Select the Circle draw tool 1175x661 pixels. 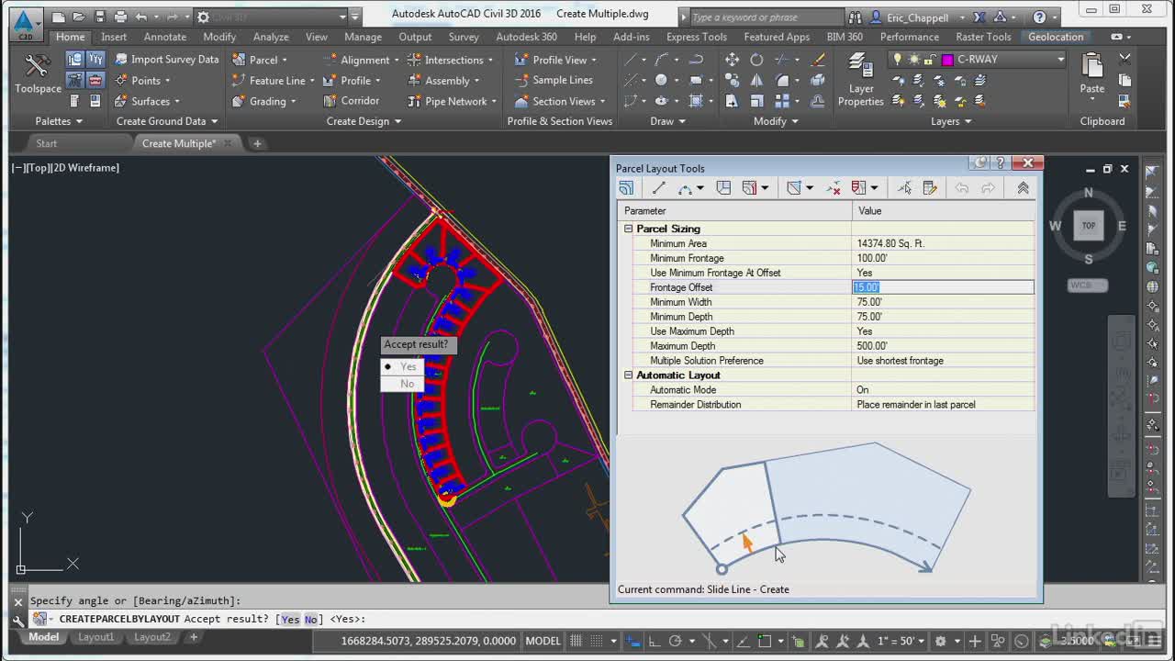(x=661, y=81)
